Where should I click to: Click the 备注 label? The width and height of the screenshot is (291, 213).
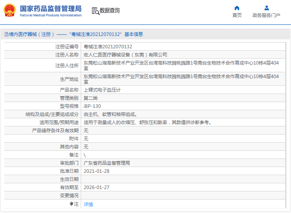point(74,155)
